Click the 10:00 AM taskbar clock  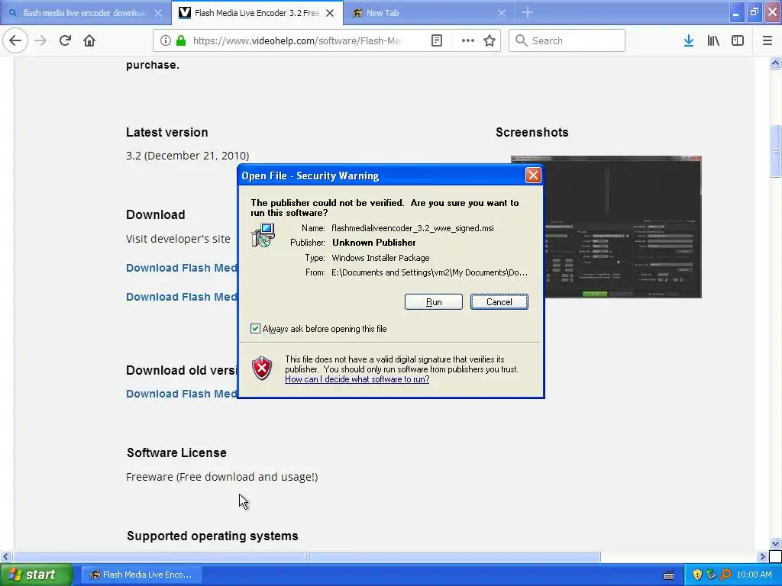[x=754, y=575]
